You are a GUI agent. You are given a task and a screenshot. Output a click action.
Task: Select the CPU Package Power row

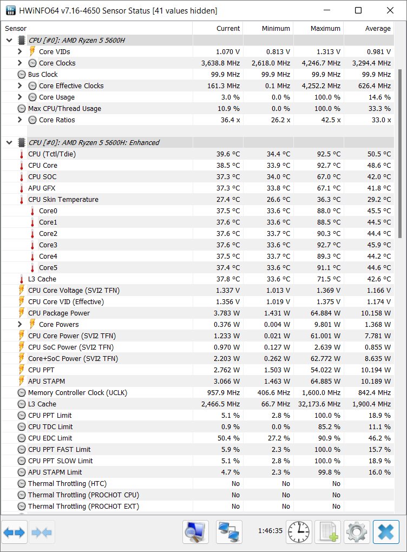(x=198, y=313)
